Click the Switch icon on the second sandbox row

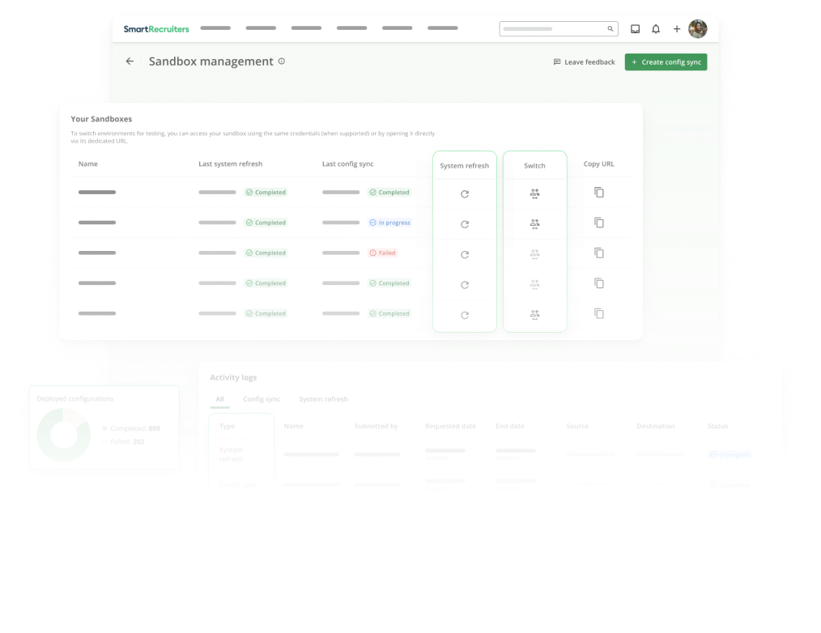pos(534,223)
